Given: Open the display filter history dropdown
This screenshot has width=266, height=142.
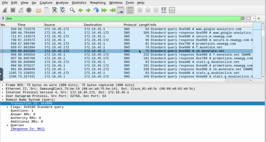Looking at the screenshot, I should click(x=254, y=18).
